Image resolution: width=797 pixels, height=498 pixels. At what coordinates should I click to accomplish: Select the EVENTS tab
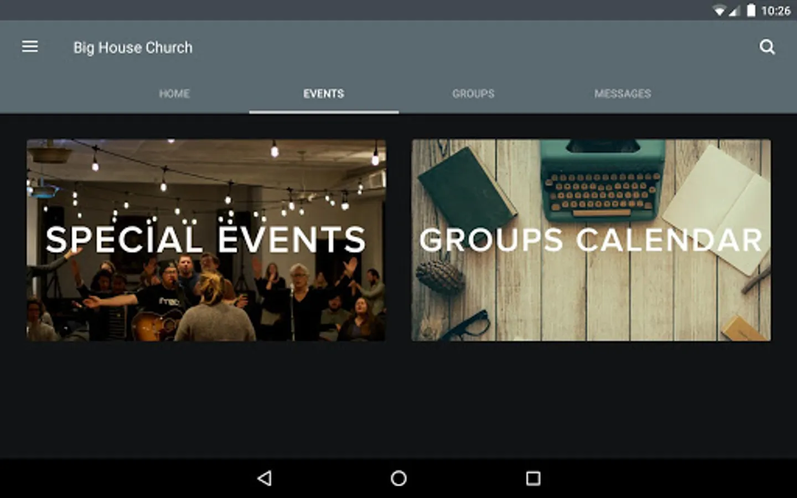coord(324,94)
